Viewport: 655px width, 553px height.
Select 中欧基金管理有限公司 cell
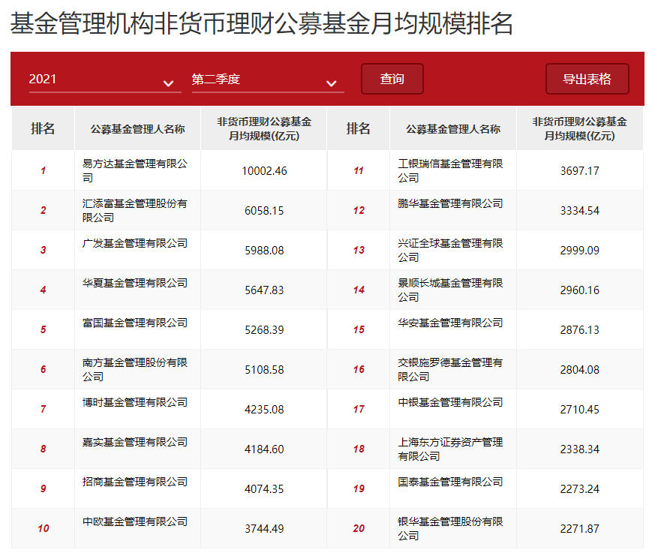[137, 528]
